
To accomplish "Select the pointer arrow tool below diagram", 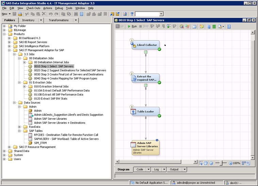I will [201, 163].
